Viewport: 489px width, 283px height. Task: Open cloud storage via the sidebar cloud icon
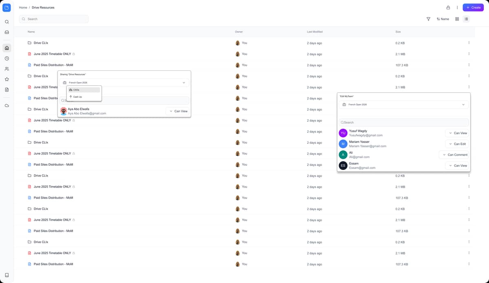(x=7, y=105)
